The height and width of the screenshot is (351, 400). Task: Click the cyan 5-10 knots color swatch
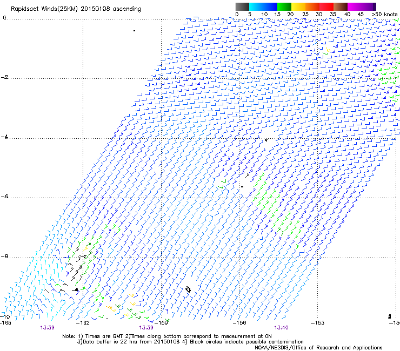(x=256, y=6)
